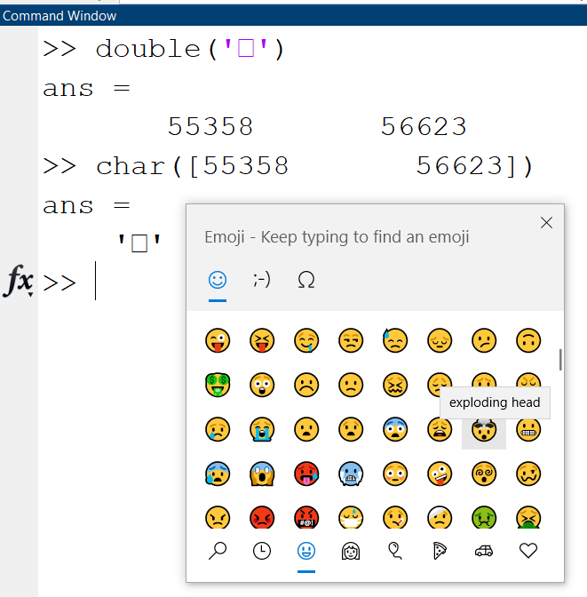Switch to the People emoji category

tap(351, 552)
